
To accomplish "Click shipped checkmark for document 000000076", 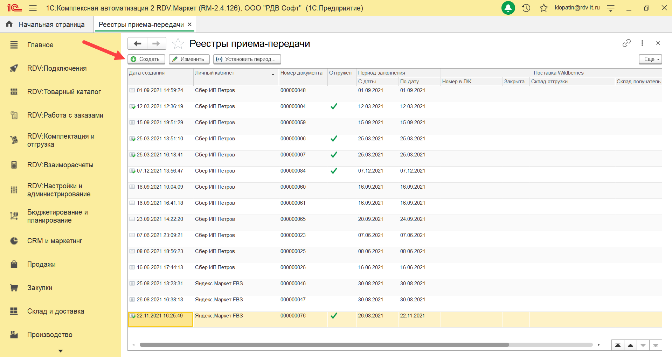I will [x=334, y=316].
